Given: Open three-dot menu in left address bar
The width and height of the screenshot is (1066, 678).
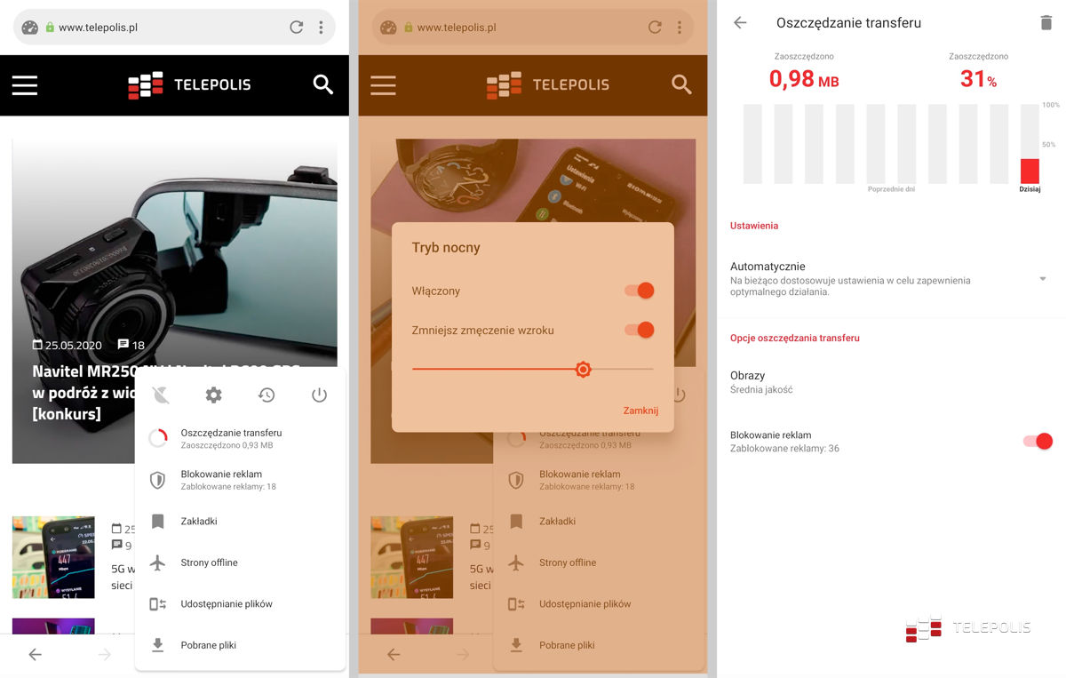Looking at the screenshot, I should [x=321, y=28].
